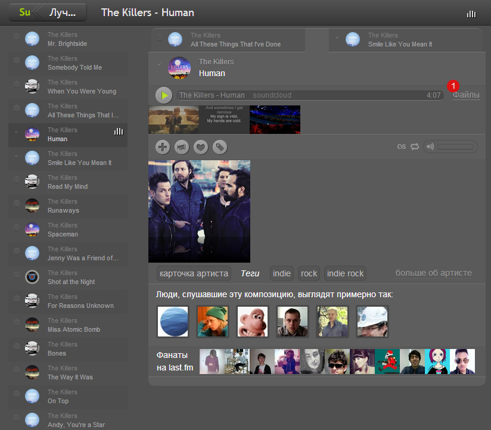Select the indie rock tag
The height and width of the screenshot is (430, 491).
coord(345,273)
